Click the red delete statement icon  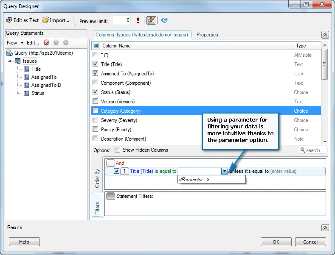[46, 42]
